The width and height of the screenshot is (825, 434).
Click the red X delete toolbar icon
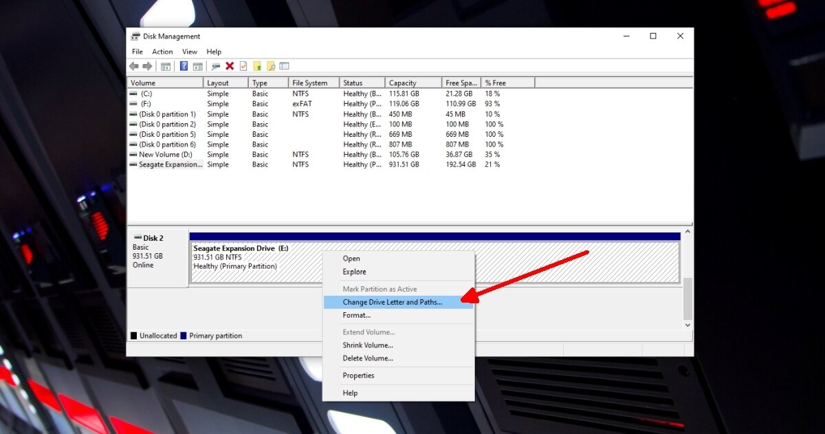point(230,66)
